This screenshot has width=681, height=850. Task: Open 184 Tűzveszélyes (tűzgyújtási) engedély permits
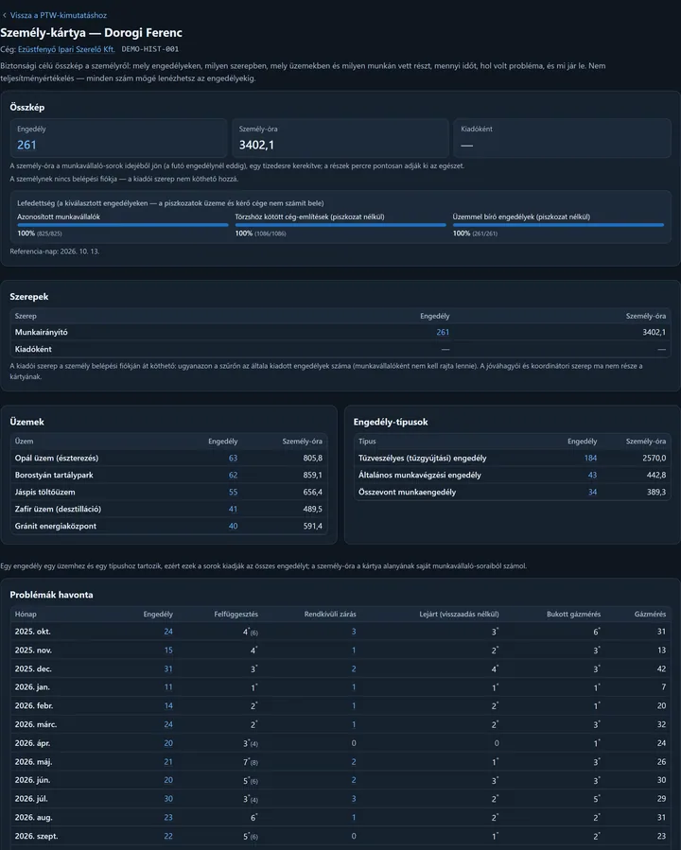(590, 458)
